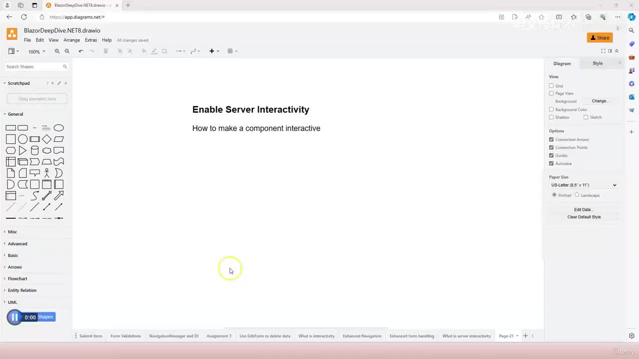Open the Table dropdown in toolbar

[232, 51]
